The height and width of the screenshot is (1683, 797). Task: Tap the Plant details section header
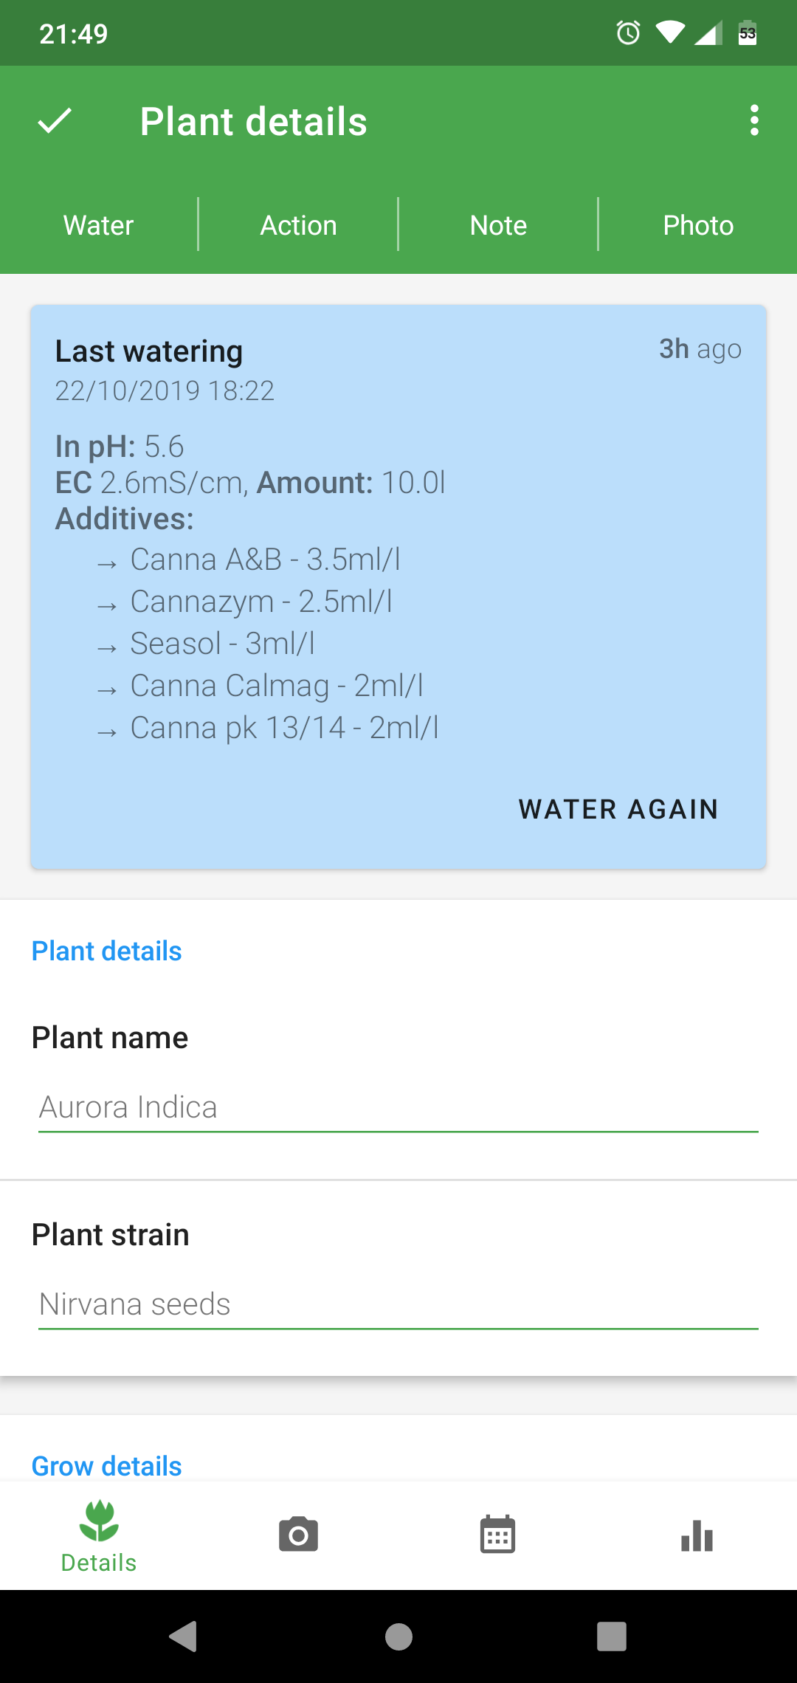107,951
